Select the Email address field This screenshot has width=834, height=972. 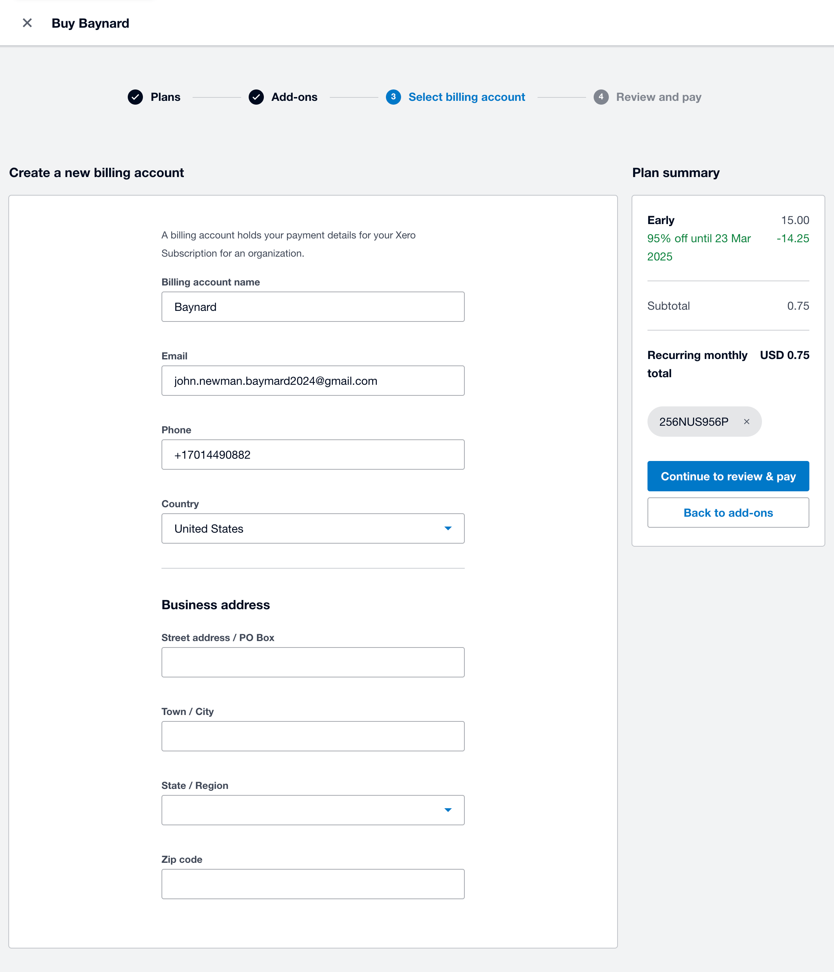(313, 381)
